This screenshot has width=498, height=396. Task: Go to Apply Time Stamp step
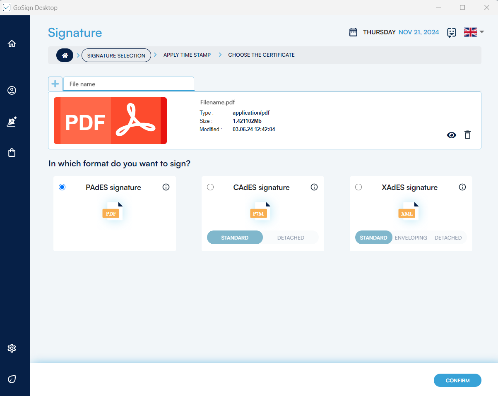point(187,55)
